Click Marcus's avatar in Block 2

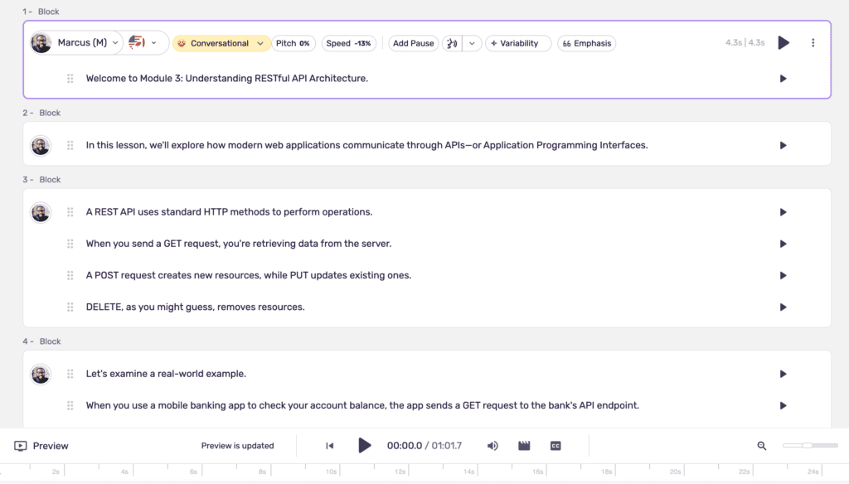pos(41,143)
